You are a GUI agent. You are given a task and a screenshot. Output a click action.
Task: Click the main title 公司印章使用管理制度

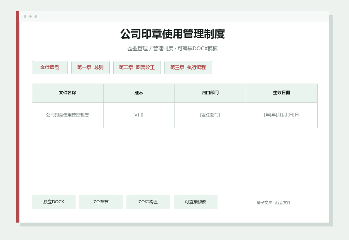(173, 34)
